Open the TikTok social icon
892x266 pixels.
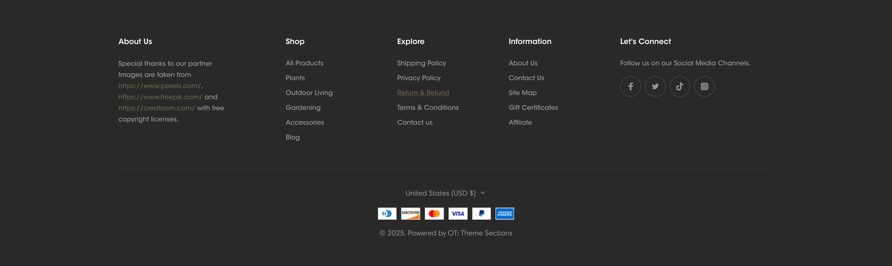point(680,86)
